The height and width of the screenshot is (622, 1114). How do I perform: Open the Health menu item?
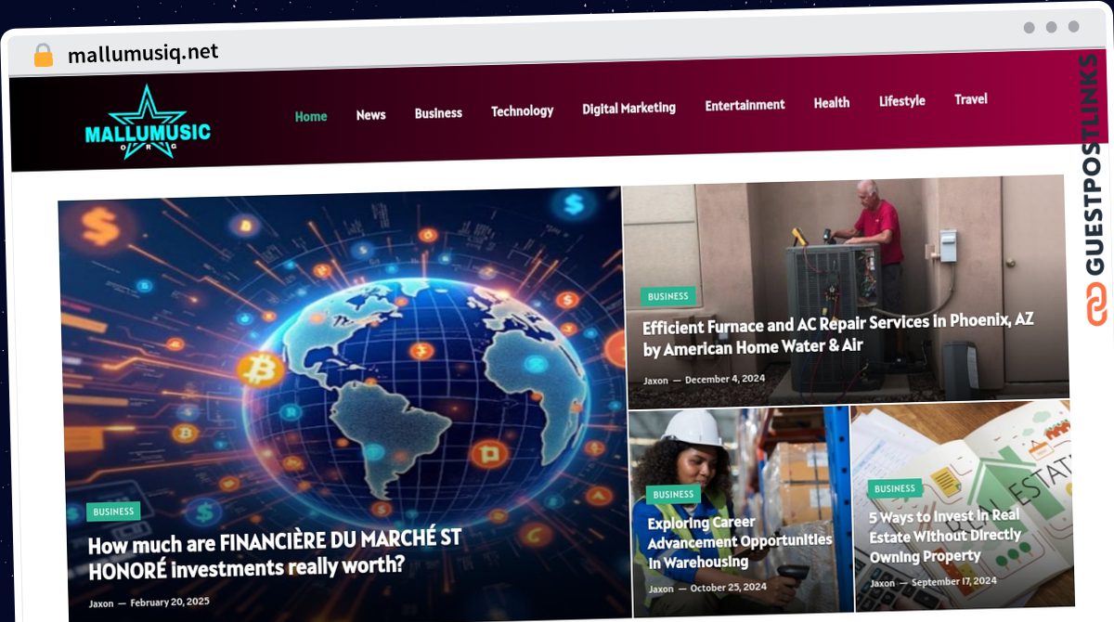(x=832, y=103)
